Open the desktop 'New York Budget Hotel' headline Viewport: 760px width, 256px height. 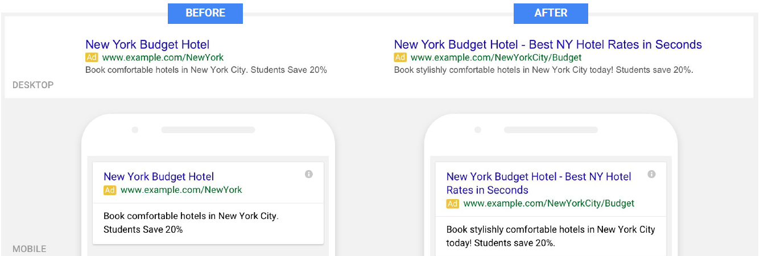coord(147,44)
